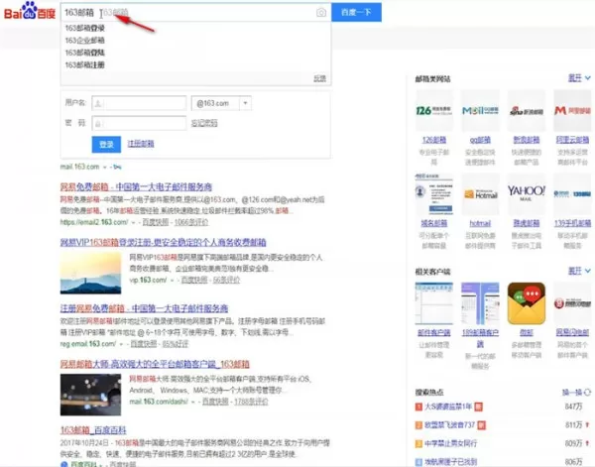This screenshot has height=467, width=595.
Task: Select suggestion 163邮箱登录
Action: [x=85, y=28]
